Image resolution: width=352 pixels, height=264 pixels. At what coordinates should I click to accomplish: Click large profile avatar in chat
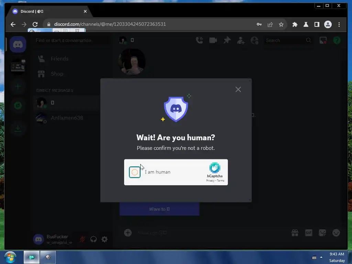(x=132, y=61)
